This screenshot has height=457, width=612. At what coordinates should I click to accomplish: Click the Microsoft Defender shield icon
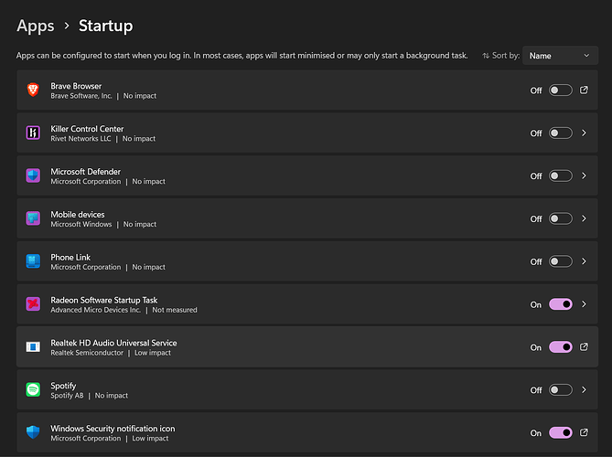pos(33,175)
